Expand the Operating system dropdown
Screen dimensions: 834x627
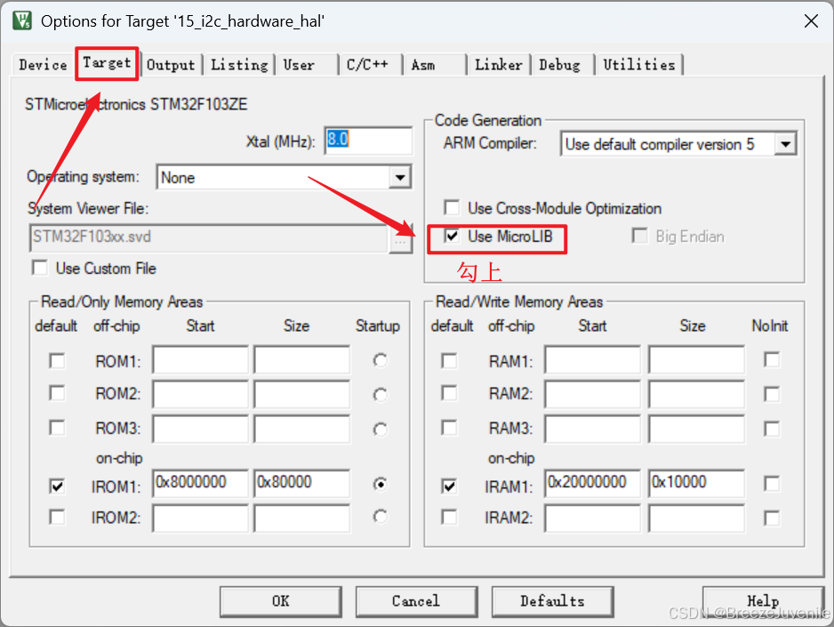pyautogui.click(x=400, y=177)
